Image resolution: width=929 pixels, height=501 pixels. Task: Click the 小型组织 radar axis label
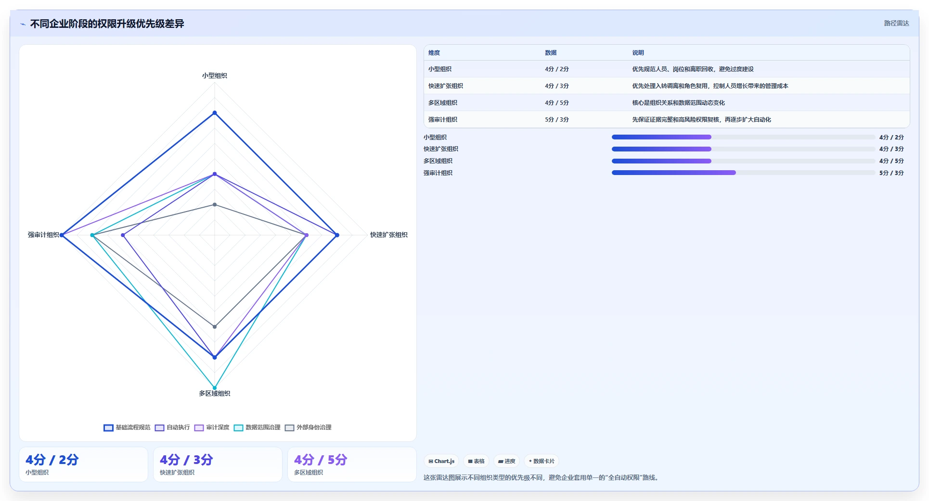tap(215, 75)
